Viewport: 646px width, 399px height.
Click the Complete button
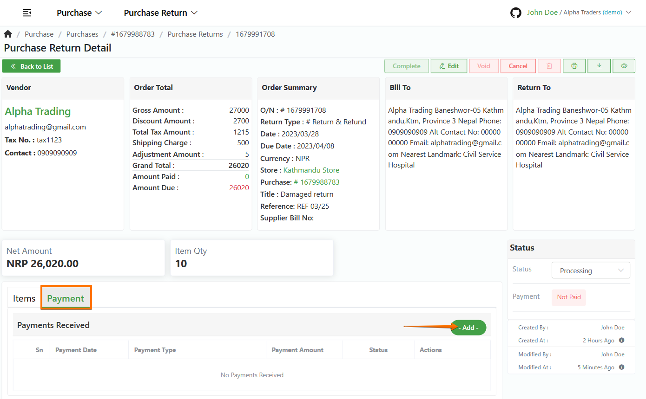pos(407,66)
